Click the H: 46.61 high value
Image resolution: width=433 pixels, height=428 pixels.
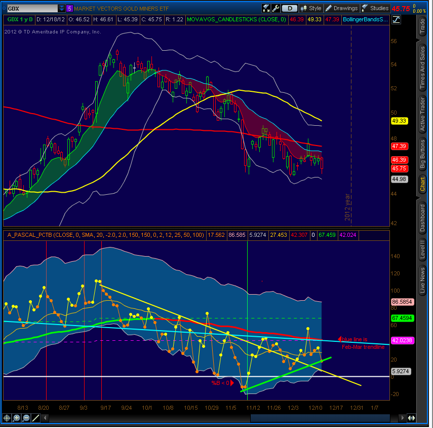coord(103,19)
